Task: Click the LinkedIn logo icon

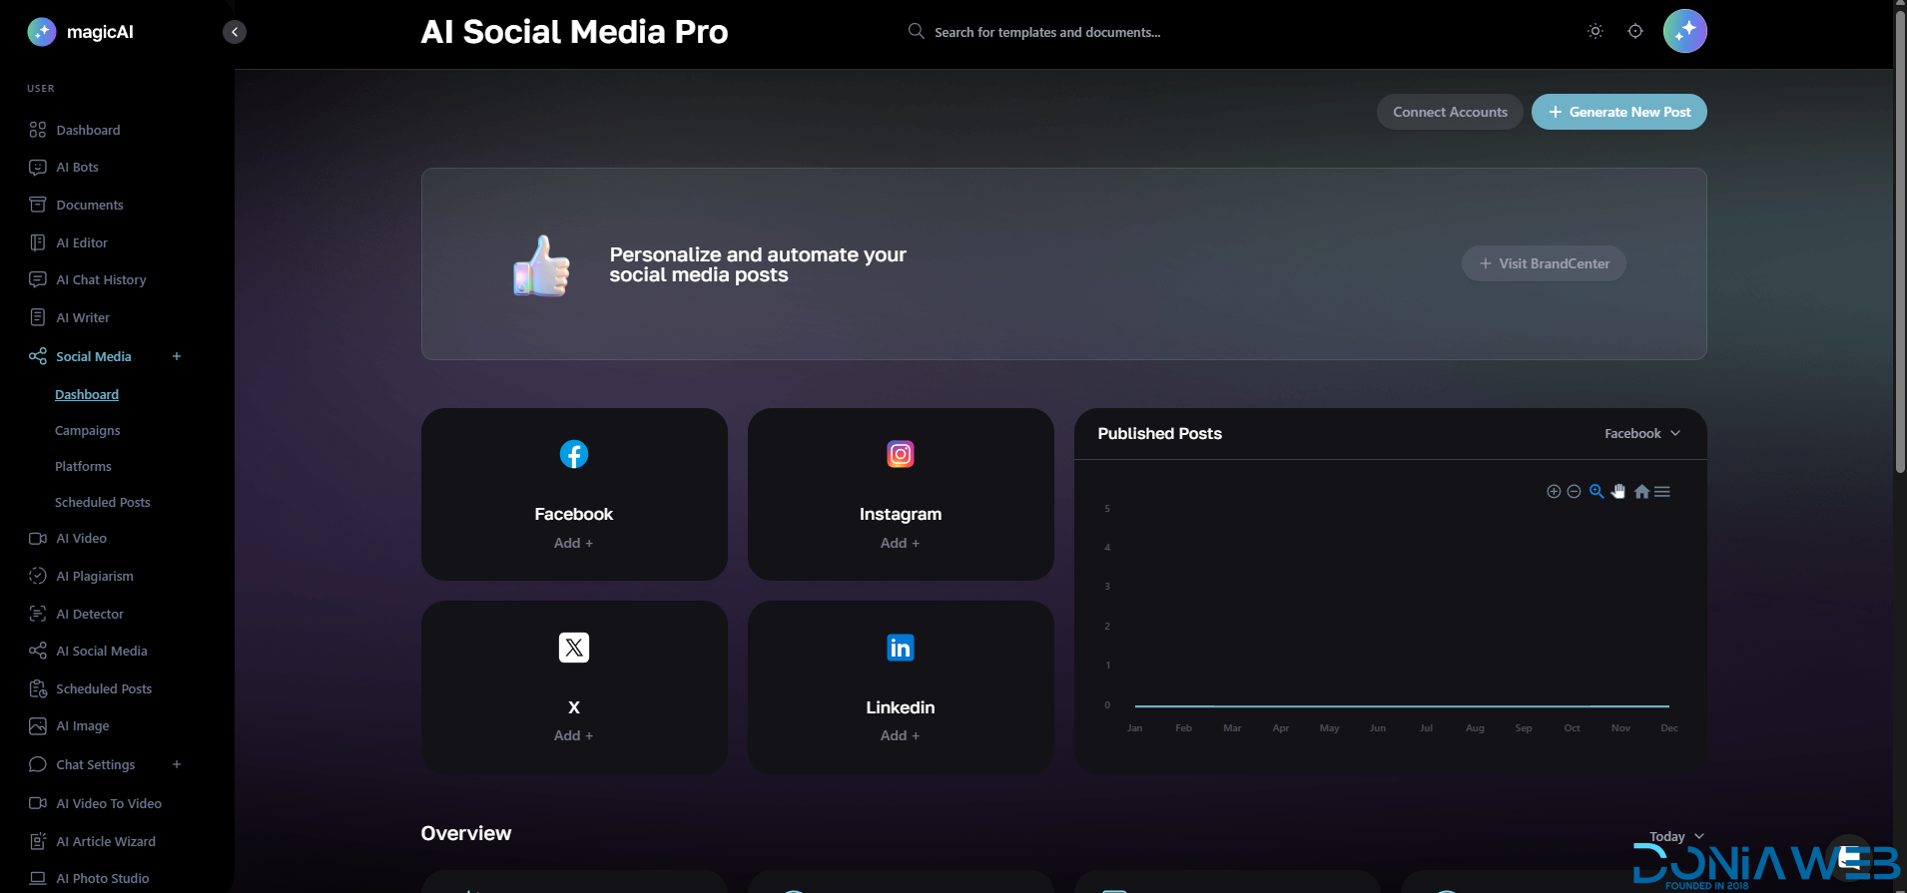Action: [901, 649]
